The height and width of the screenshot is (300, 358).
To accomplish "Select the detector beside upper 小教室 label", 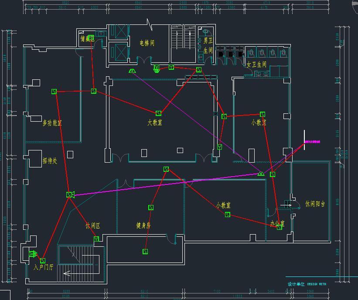I will (x=263, y=114).
